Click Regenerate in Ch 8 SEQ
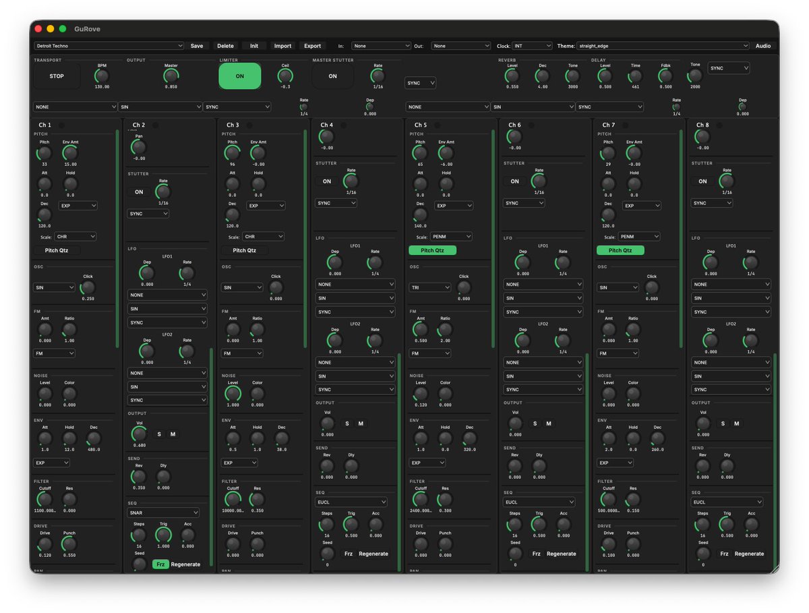809x613 pixels. 749,554
